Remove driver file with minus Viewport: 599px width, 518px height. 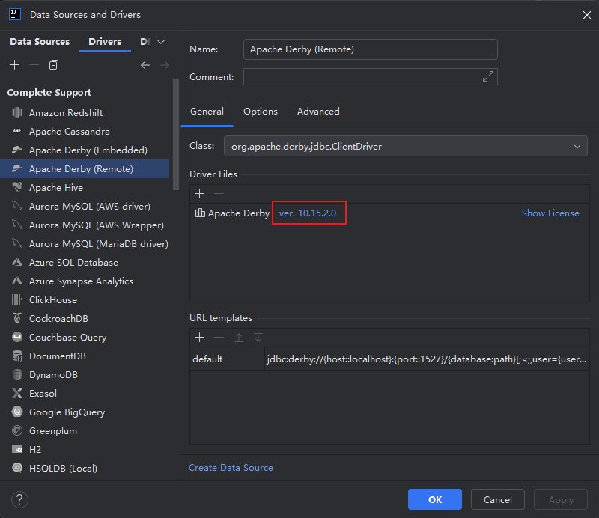pos(219,194)
